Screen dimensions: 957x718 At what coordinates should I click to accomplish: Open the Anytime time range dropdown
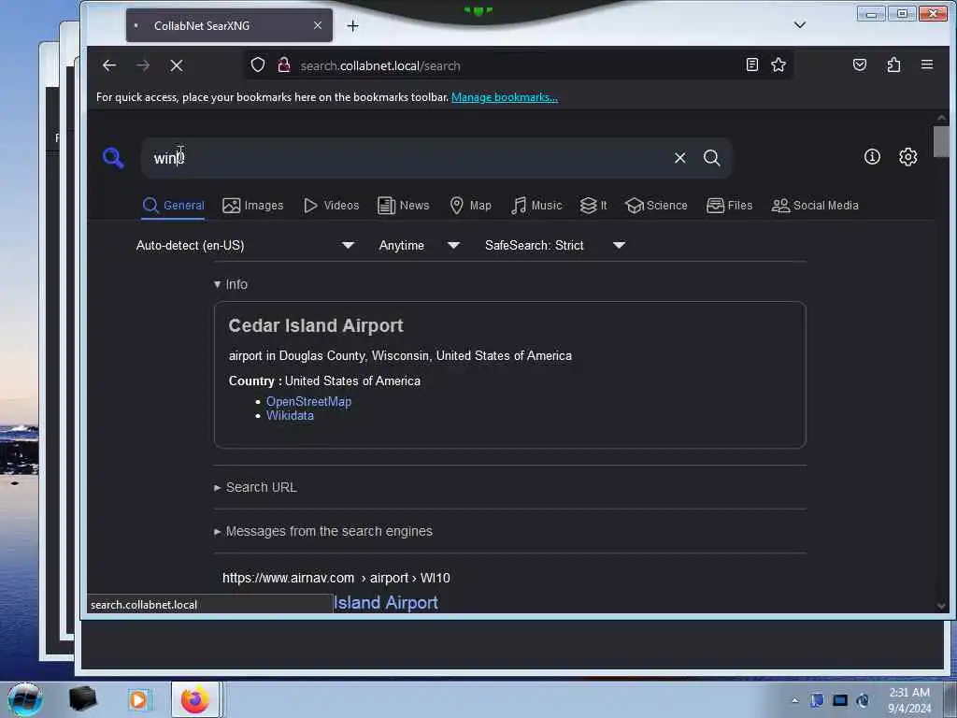(x=419, y=246)
